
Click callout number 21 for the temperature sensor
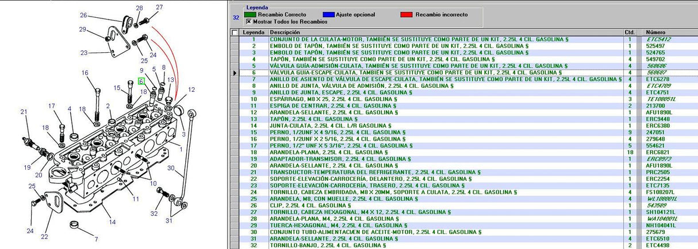point(24,112)
